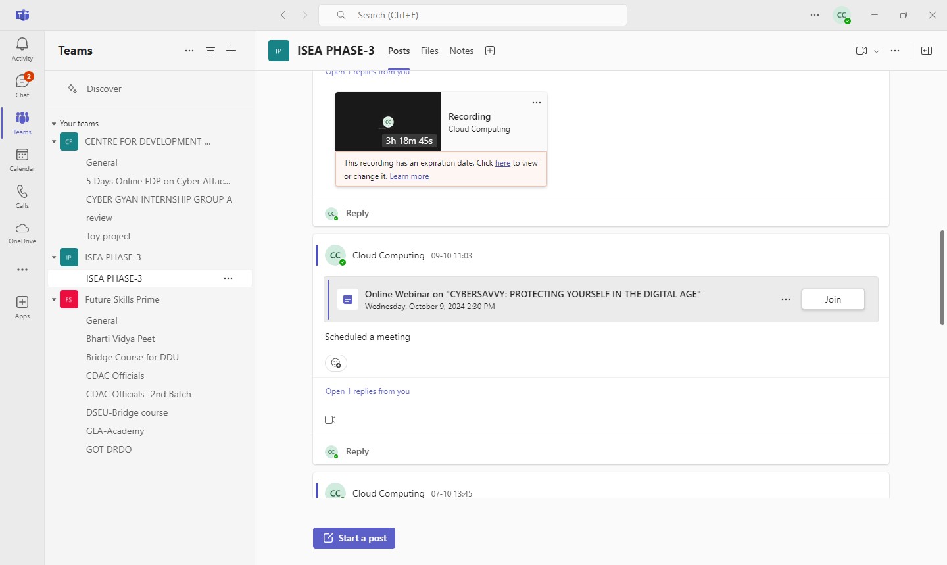Click the plus icon to add team

pyautogui.click(x=231, y=51)
